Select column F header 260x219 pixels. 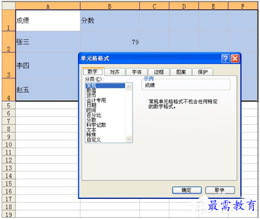click(x=243, y=6)
